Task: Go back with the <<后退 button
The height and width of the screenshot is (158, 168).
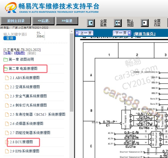Action: coord(44,21)
